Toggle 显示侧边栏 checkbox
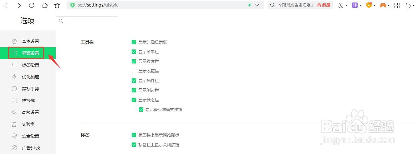 tap(134, 90)
